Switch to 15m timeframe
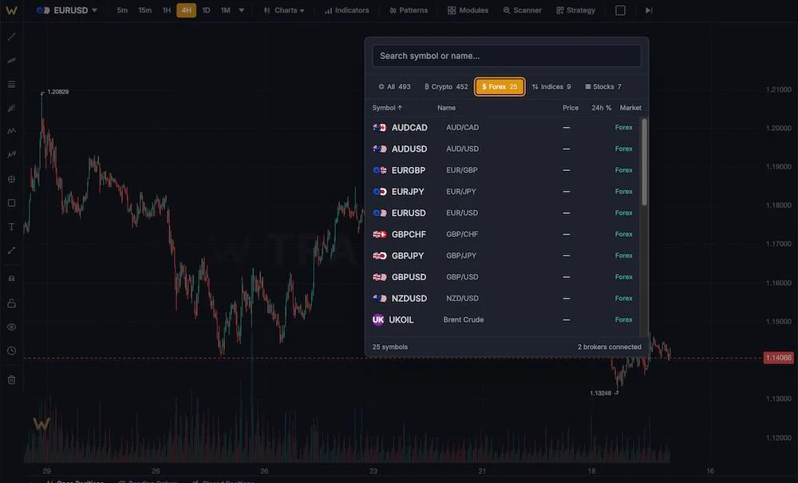This screenshot has height=483, width=798. click(x=144, y=10)
